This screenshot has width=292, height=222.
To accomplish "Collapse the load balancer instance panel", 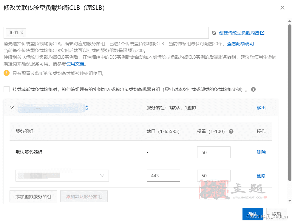I will point(12,107).
